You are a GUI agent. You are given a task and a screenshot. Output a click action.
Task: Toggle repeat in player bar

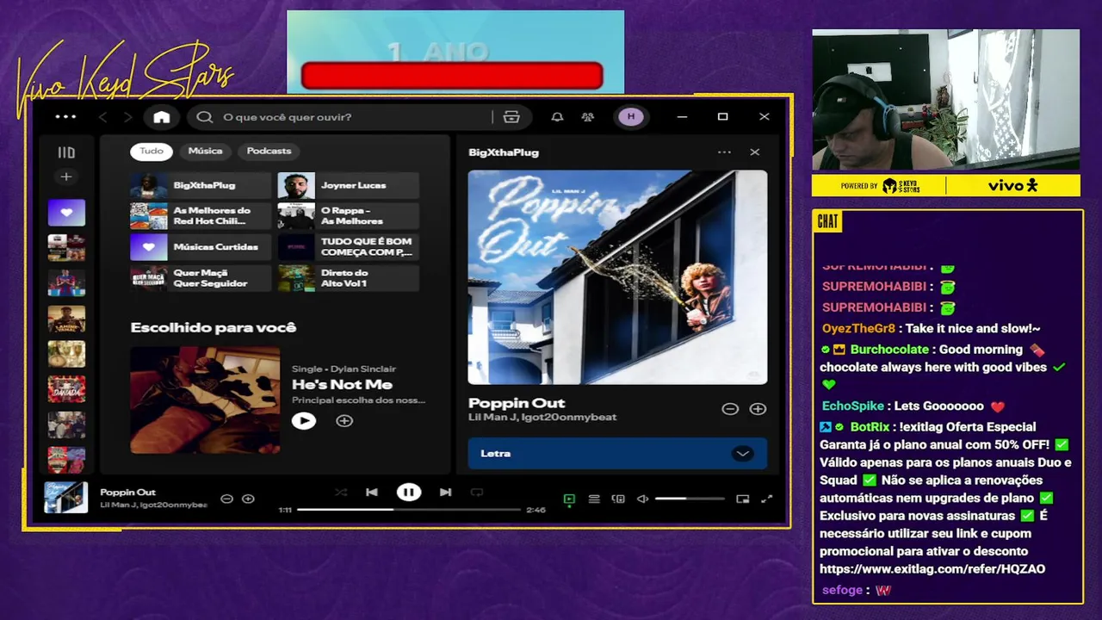tap(477, 493)
